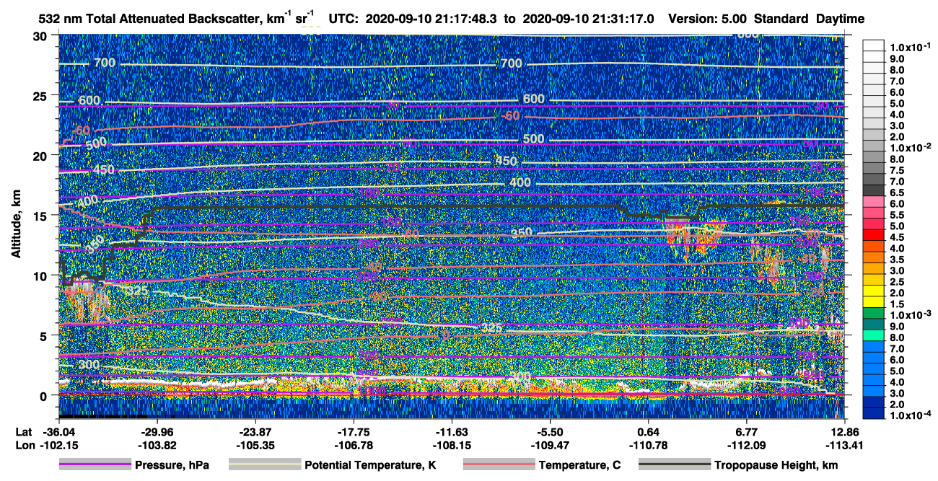
Task: Click the 'Lat' row label
Action: 24,431
